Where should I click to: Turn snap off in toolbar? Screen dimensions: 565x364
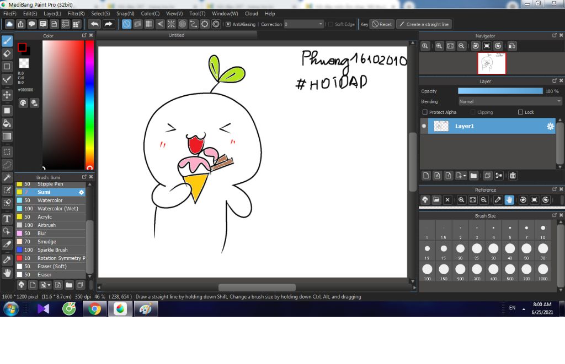pyautogui.click(x=126, y=24)
